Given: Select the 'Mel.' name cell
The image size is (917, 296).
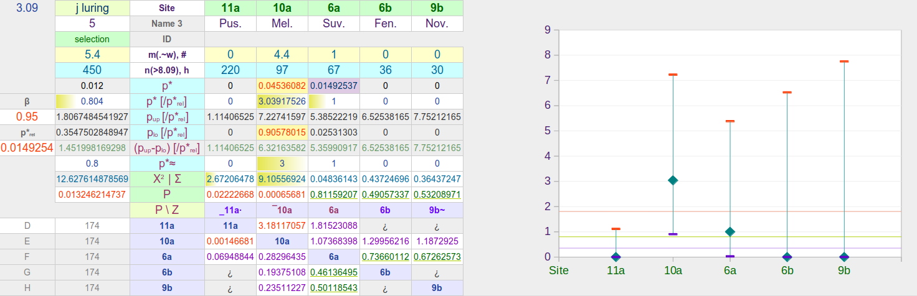Looking at the screenshot, I should coord(282,24).
